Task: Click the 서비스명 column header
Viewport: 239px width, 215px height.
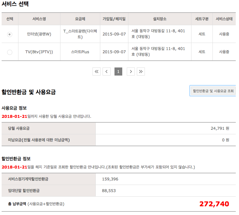Action: (39, 19)
